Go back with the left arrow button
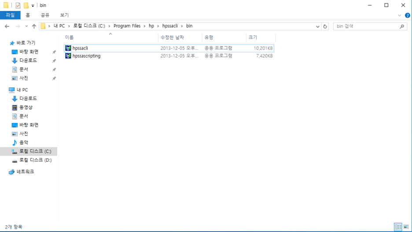The width and height of the screenshot is (412, 232). click(7, 26)
